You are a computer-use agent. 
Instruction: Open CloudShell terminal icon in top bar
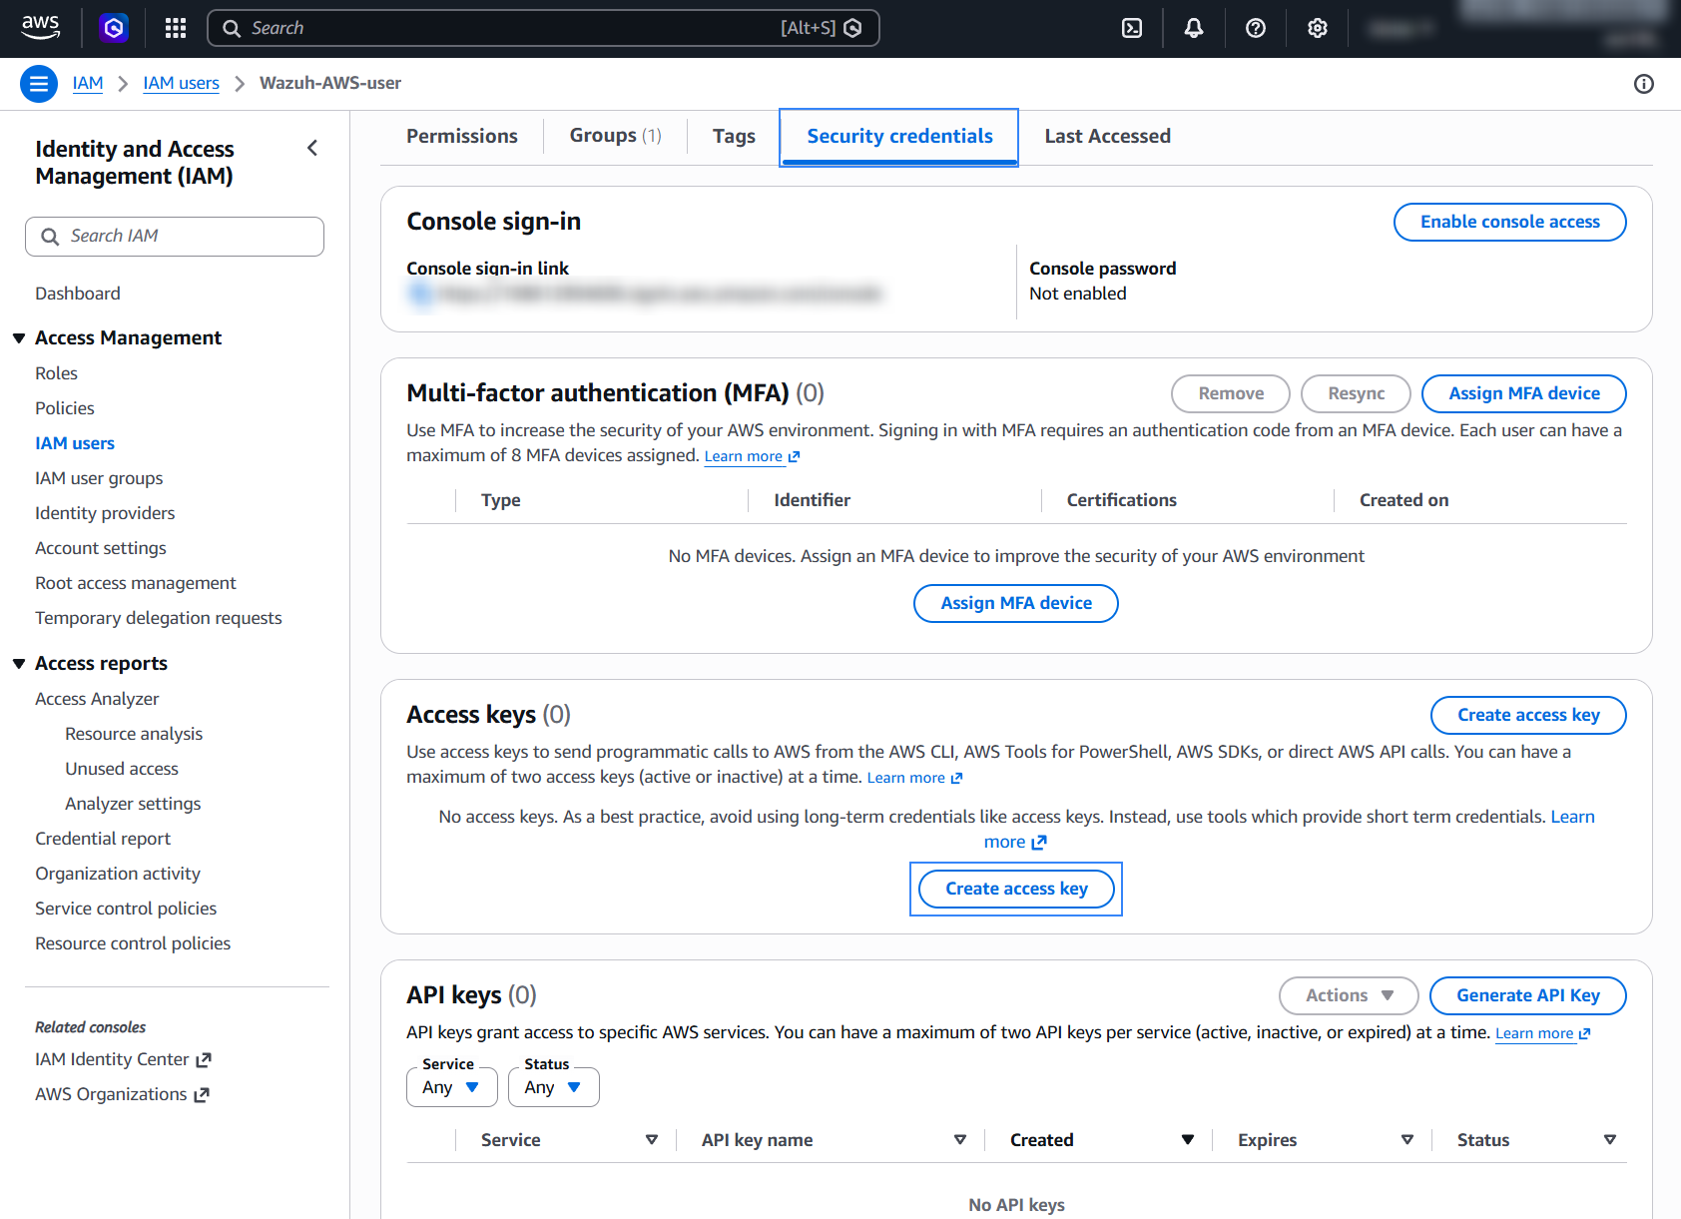click(1132, 28)
